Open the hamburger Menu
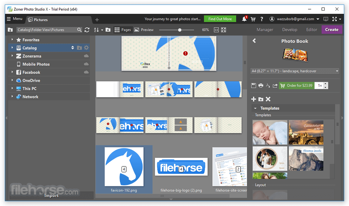 [15, 19]
